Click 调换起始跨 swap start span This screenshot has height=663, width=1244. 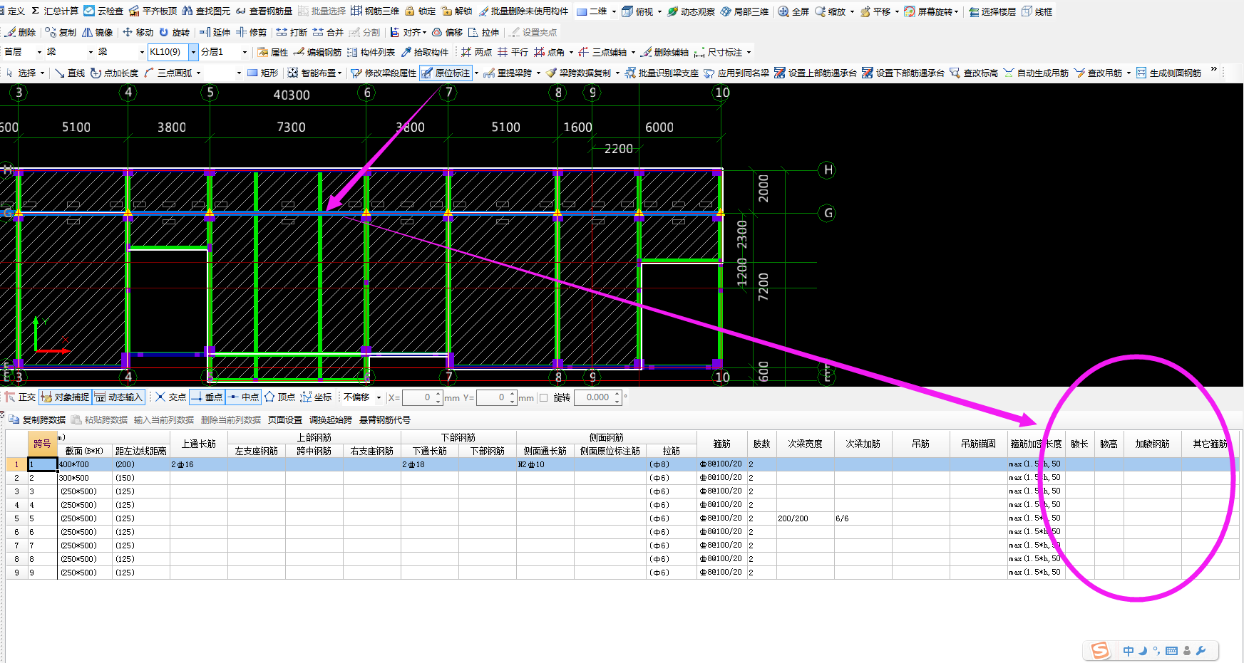pos(330,420)
